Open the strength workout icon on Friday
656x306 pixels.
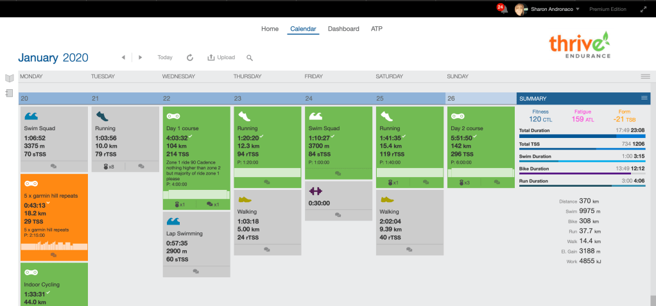coord(315,191)
